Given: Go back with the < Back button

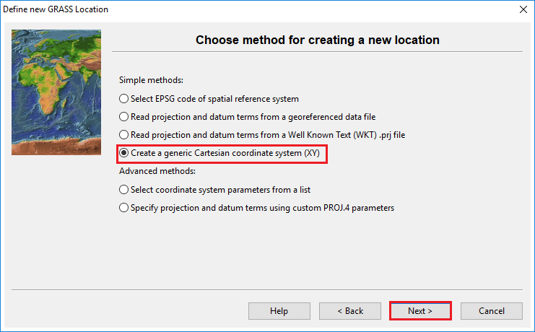Looking at the screenshot, I should coord(350,311).
